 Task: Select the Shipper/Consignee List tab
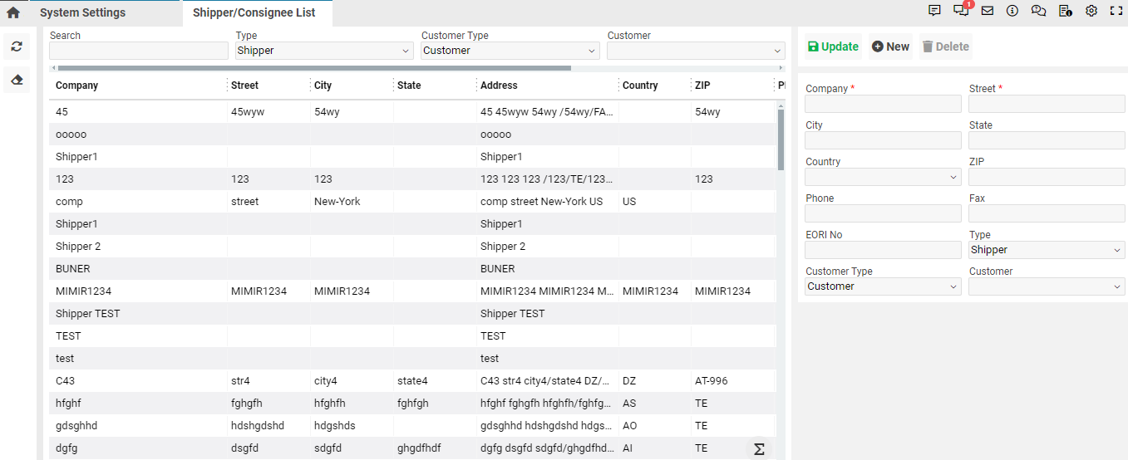coord(254,12)
